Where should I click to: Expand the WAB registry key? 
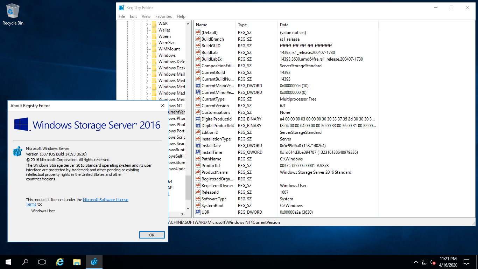pyautogui.click(x=147, y=24)
